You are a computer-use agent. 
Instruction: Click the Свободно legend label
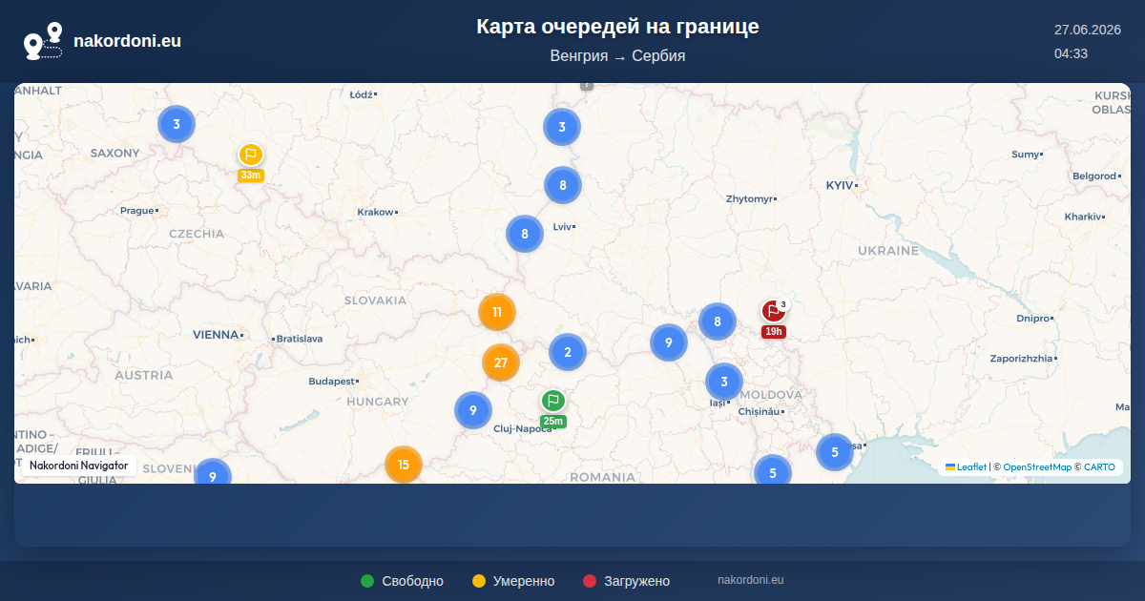[x=413, y=581]
